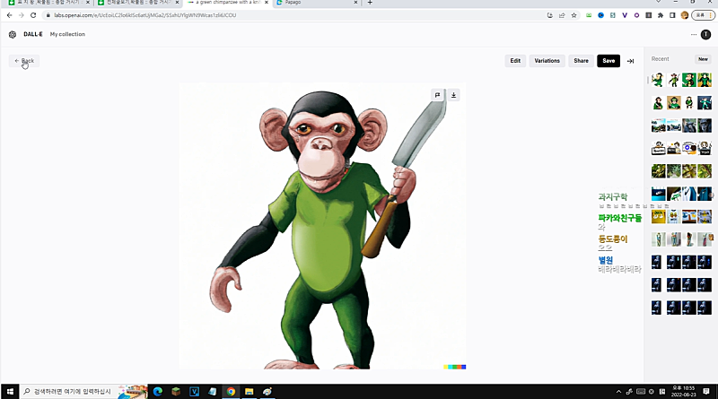This screenshot has height=399, width=718.
Task: Collapse the Recent sidebar with arrow icon
Action: [630, 61]
